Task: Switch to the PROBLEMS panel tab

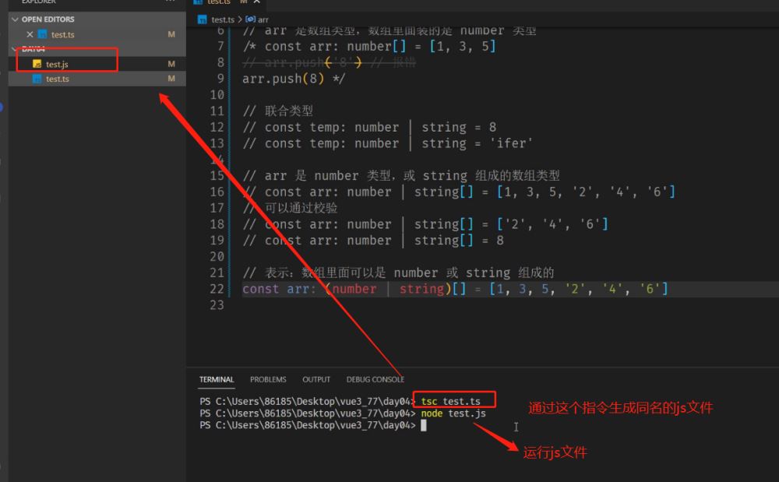Action: pyautogui.click(x=268, y=379)
